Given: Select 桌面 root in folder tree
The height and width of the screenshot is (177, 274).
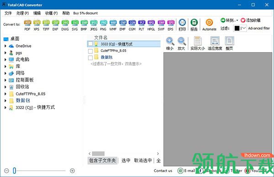Looking at the screenshot, I should [15, 39].
